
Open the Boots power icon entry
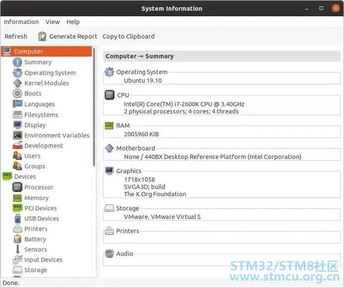point(17,93)
